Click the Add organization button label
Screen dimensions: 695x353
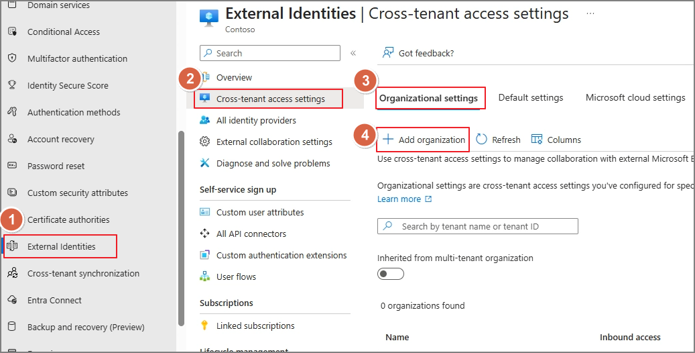432,140
